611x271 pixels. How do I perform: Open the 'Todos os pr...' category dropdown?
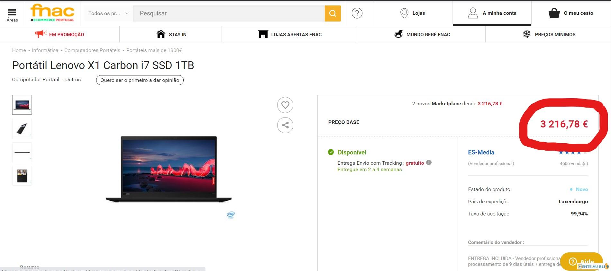(109, 13)
